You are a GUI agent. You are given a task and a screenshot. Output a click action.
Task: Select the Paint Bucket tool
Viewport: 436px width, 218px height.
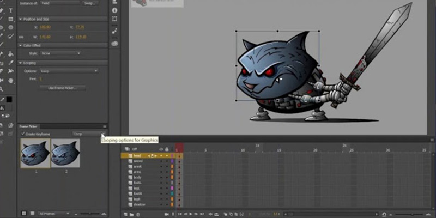tap(11, 54)
